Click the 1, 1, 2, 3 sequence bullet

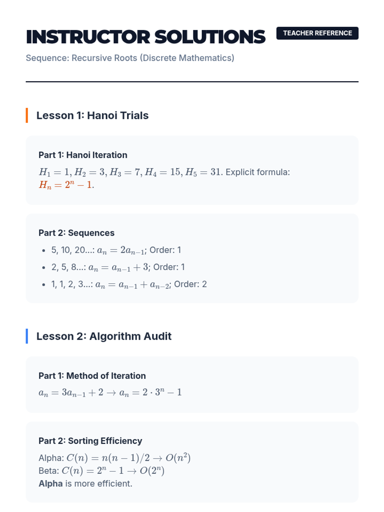[129, 284]
